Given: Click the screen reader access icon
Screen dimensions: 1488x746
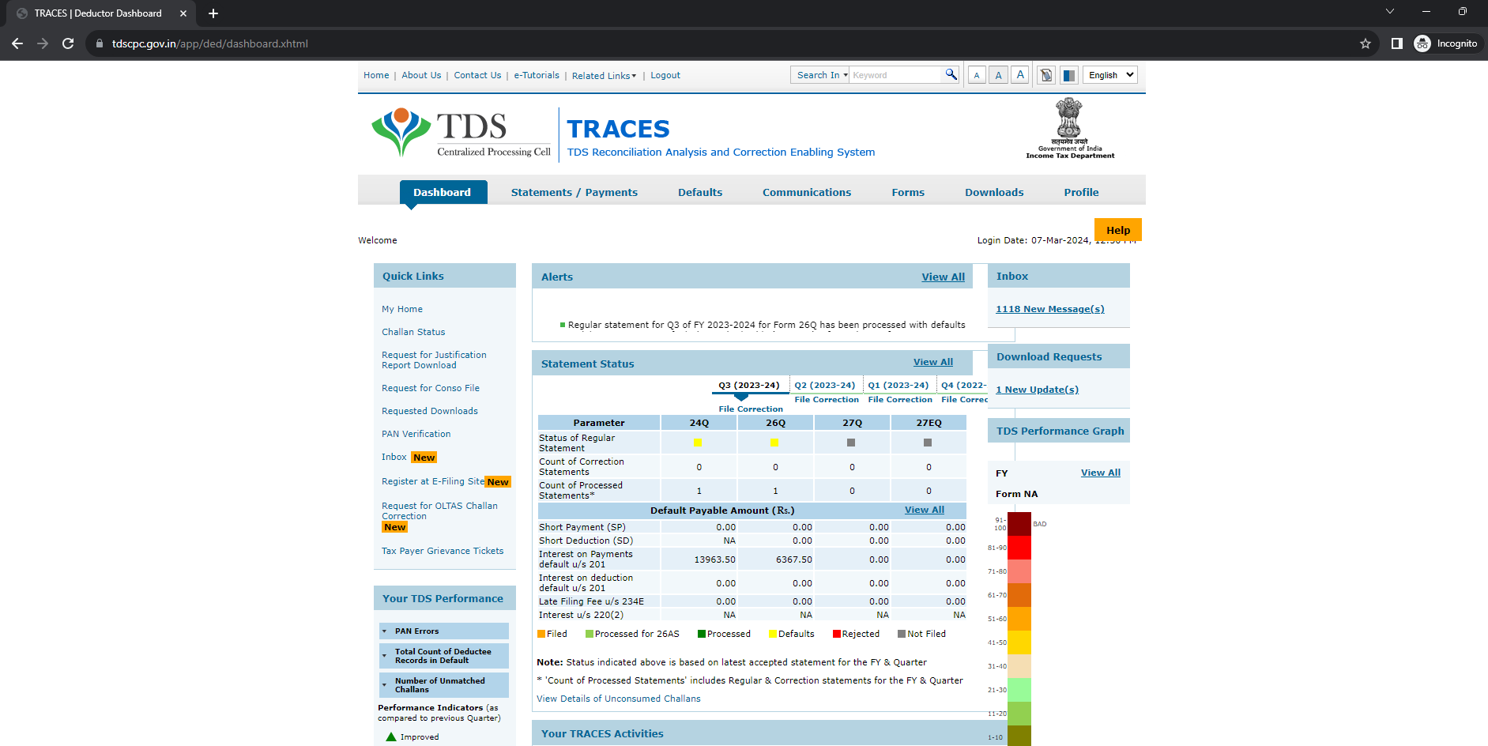Looking at the screenshot, I should [1046, 75].
